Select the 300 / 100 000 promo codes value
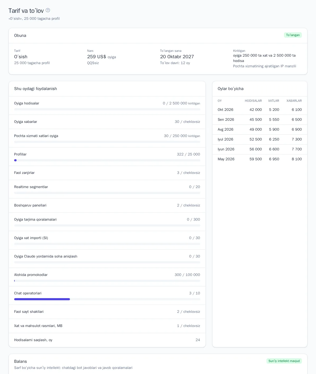Screen dimensions: 316x374 (187, 275)
